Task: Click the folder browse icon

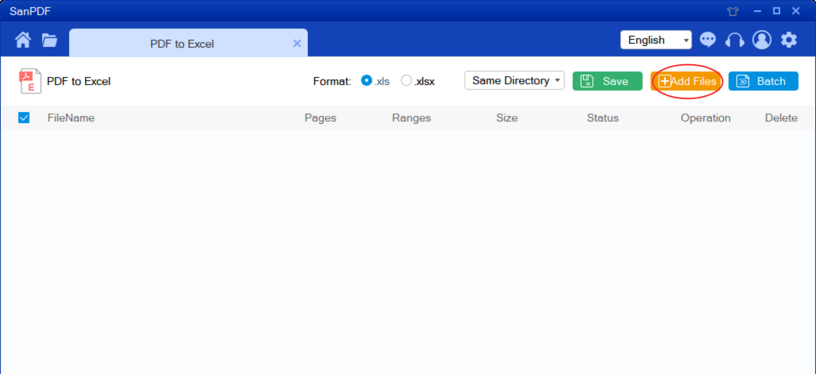Action: click(x=49, y=40)
